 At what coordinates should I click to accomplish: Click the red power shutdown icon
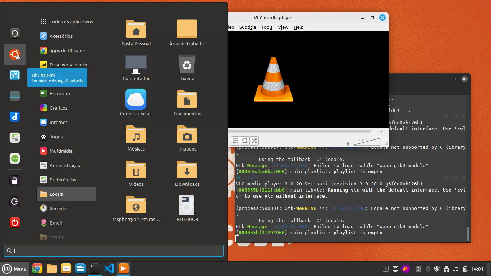pyautogui.click(x=15, y=222)
